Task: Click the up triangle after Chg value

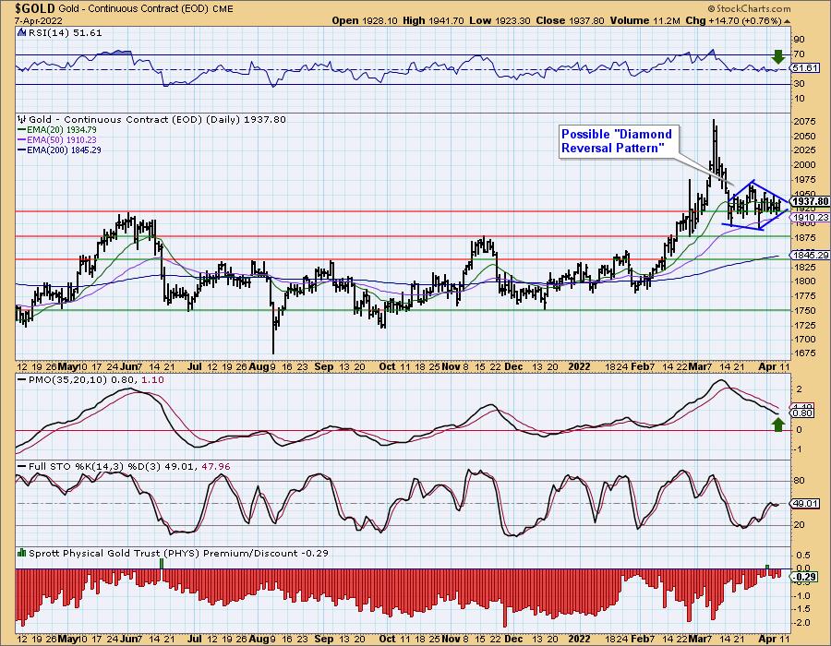Action: pyautogui.click(x=787, y=21)
